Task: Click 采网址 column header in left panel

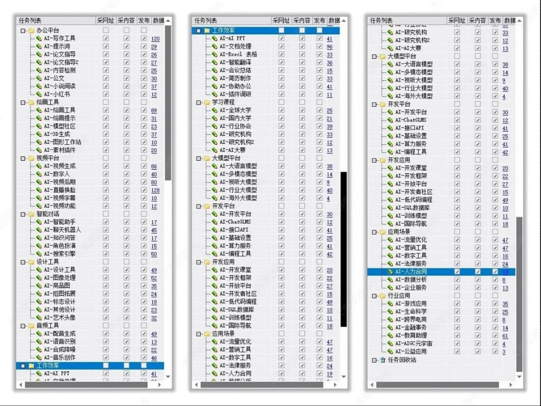Action: pyautogui.click(x=106, y=21)
